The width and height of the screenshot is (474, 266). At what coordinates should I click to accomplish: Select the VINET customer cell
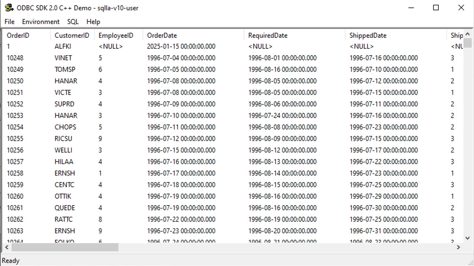click(x=64, y=58)
